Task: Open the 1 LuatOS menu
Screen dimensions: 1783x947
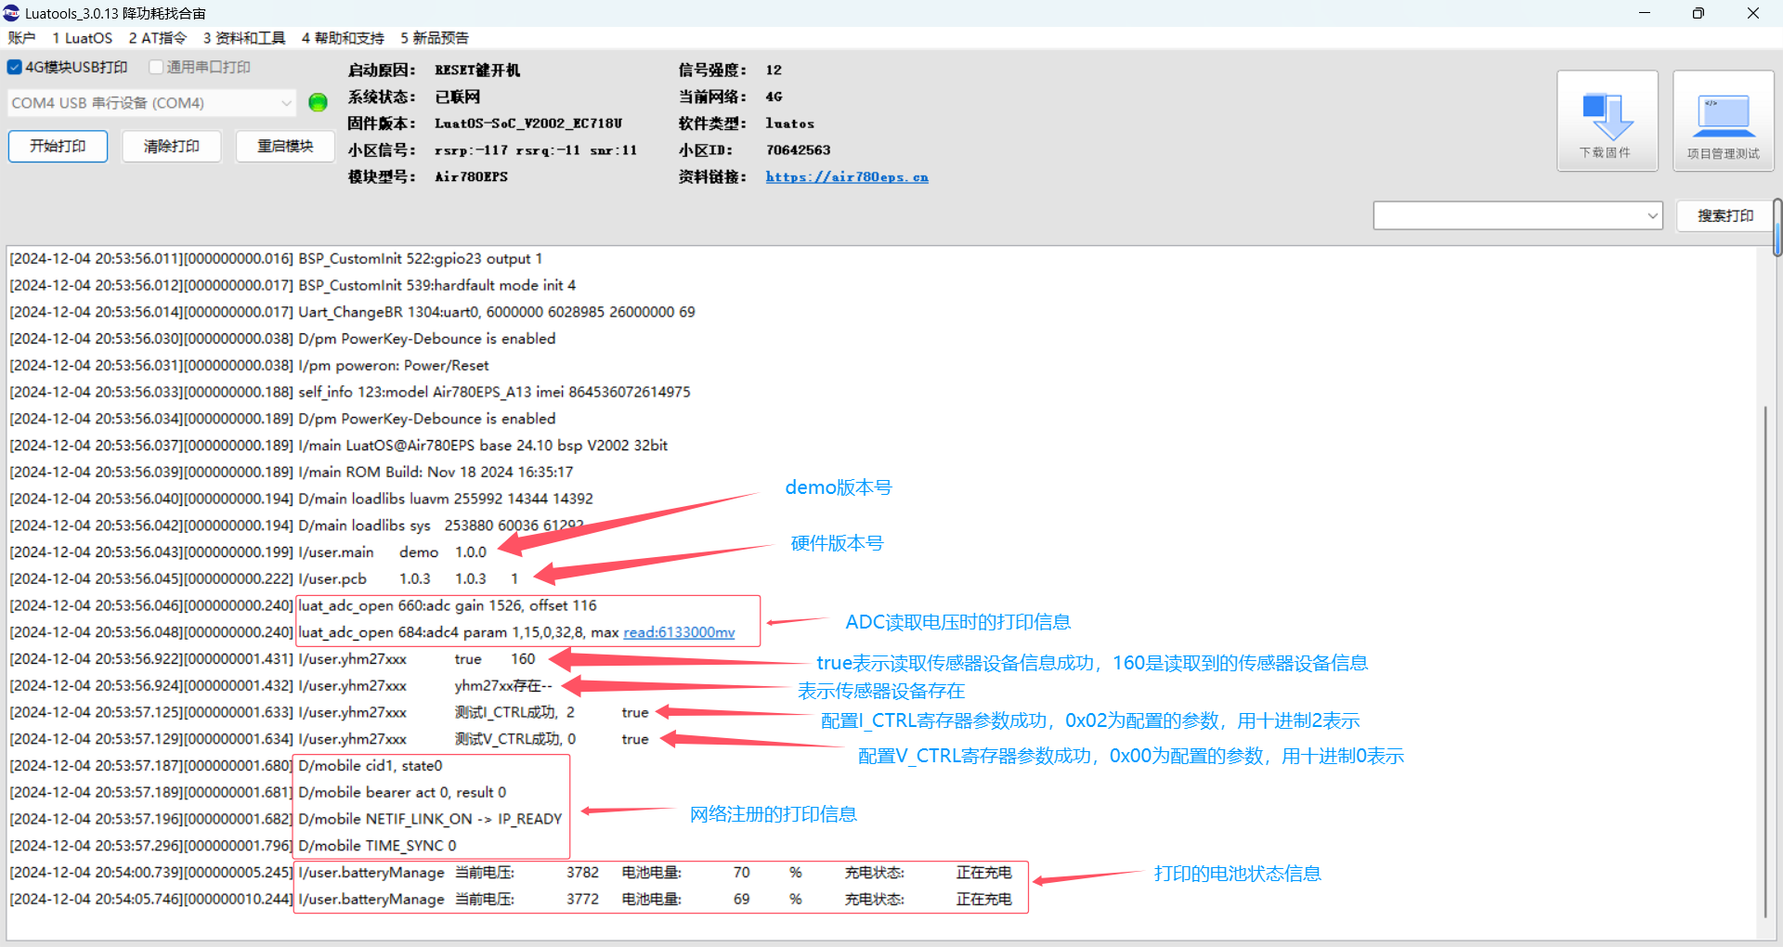Action: (82, 37)
